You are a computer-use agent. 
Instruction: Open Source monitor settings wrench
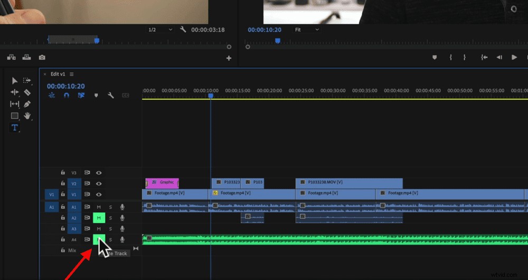click(x=183, y=29)
